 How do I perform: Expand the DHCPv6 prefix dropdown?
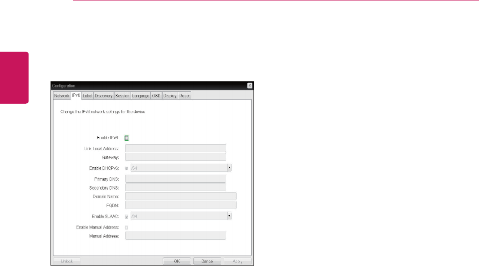coord(229,168)
